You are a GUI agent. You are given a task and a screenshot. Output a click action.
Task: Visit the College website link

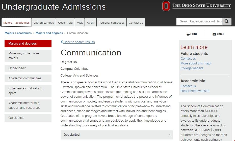[192, 68]
